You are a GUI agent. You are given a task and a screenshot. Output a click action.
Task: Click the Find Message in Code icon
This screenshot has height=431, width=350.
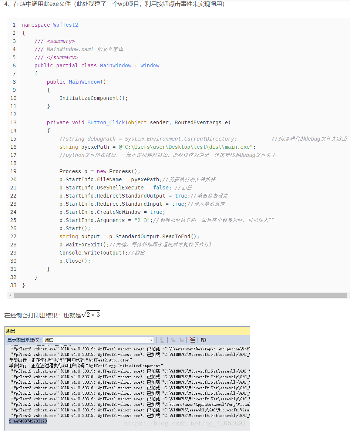[162, 340]
